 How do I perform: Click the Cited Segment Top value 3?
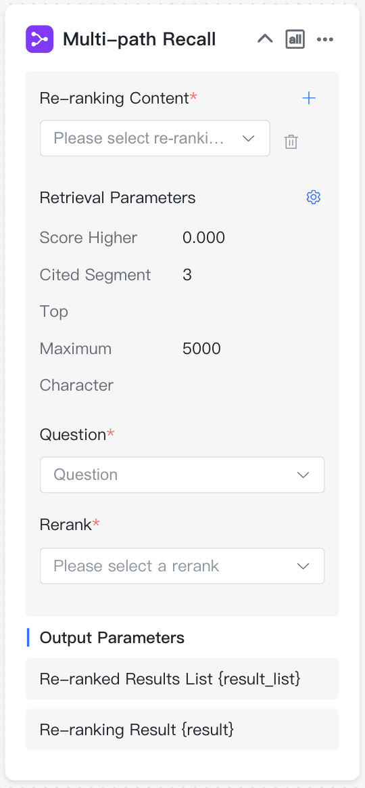click(x=187, y=275)
